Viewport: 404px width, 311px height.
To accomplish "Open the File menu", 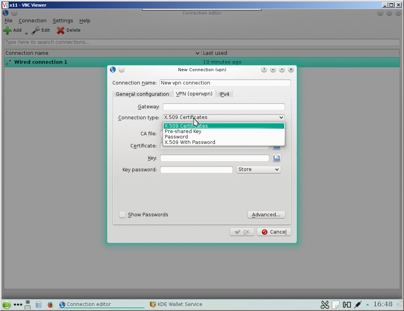I will (8, 21).
